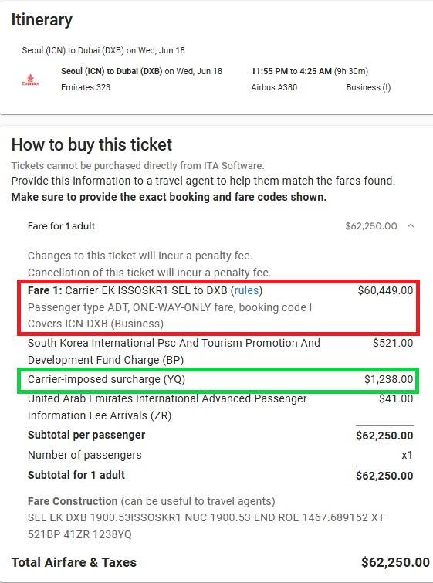This screenshot has width=433, height=583.
Task: Click the Subtotal per passenger label
Action: (86, 435)
